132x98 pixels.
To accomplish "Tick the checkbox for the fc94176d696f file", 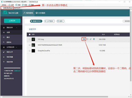I will (x=30, y=45).
